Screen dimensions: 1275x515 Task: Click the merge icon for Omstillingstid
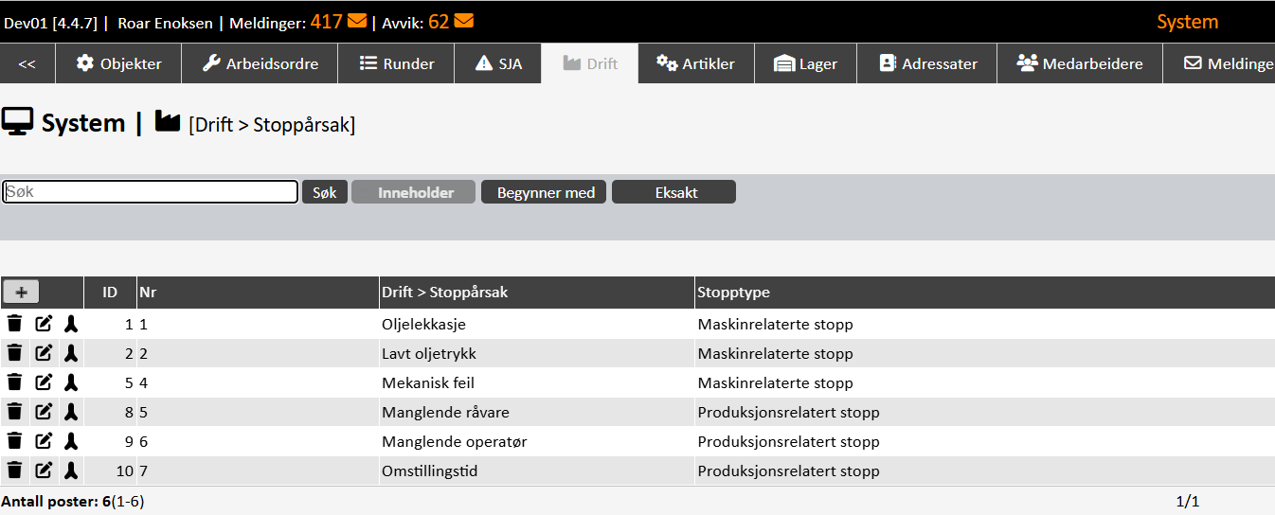(71, 471)
